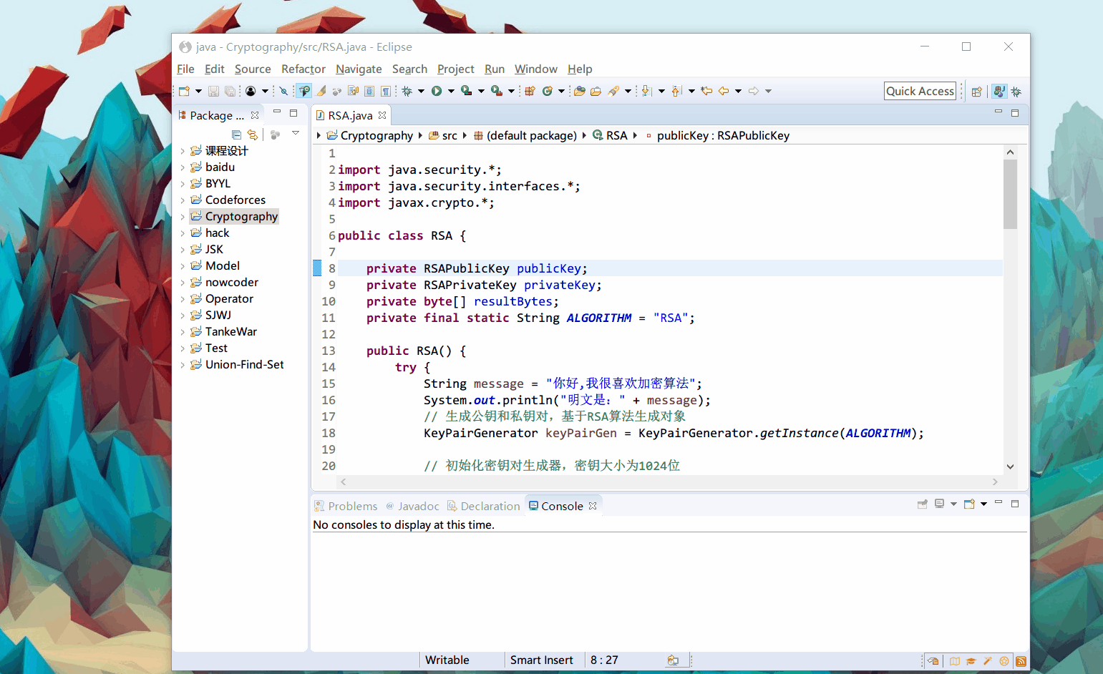Click src in the editor breadcrumb

coord(449,135)
